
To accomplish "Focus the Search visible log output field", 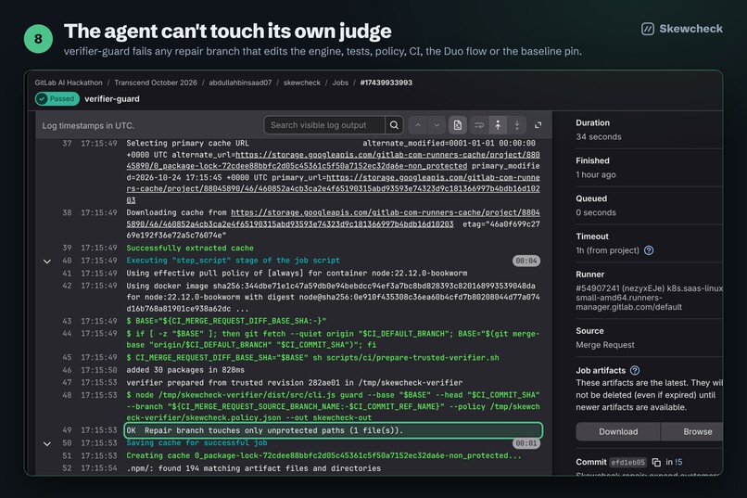I will (x=324, y=125).
